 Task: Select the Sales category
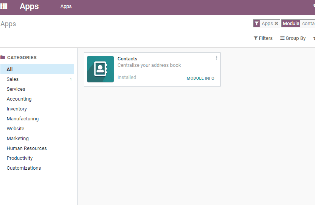[38, 79]
